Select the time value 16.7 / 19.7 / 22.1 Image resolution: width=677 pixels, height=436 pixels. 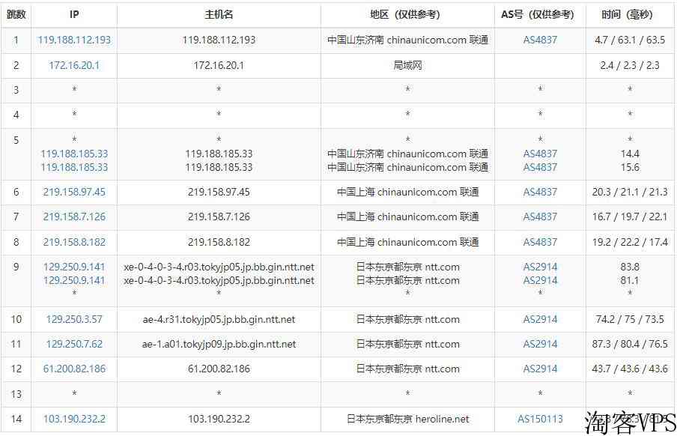click(630, 217)
